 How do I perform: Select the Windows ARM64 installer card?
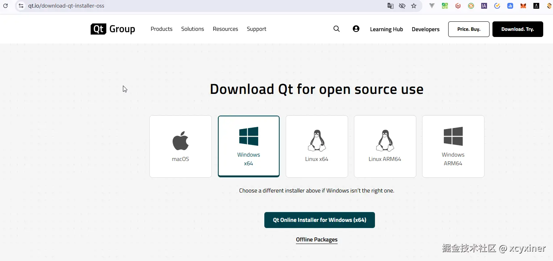click(x=453, y=146)
